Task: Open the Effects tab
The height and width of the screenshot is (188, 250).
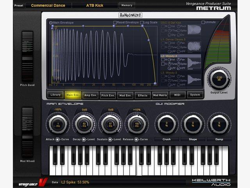Action: pos(143,96)
